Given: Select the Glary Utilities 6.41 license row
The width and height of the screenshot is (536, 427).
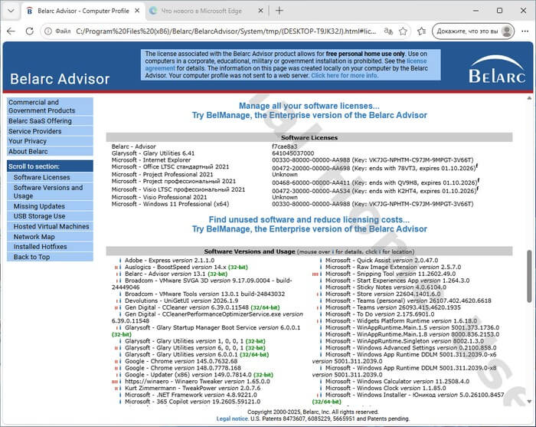Looking at the screenshot, I should 309,153.
